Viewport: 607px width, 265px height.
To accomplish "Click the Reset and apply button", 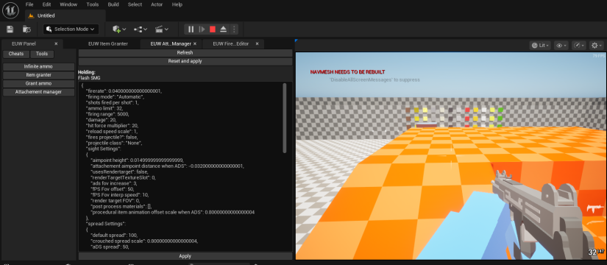I will click(x=185, y=61).
